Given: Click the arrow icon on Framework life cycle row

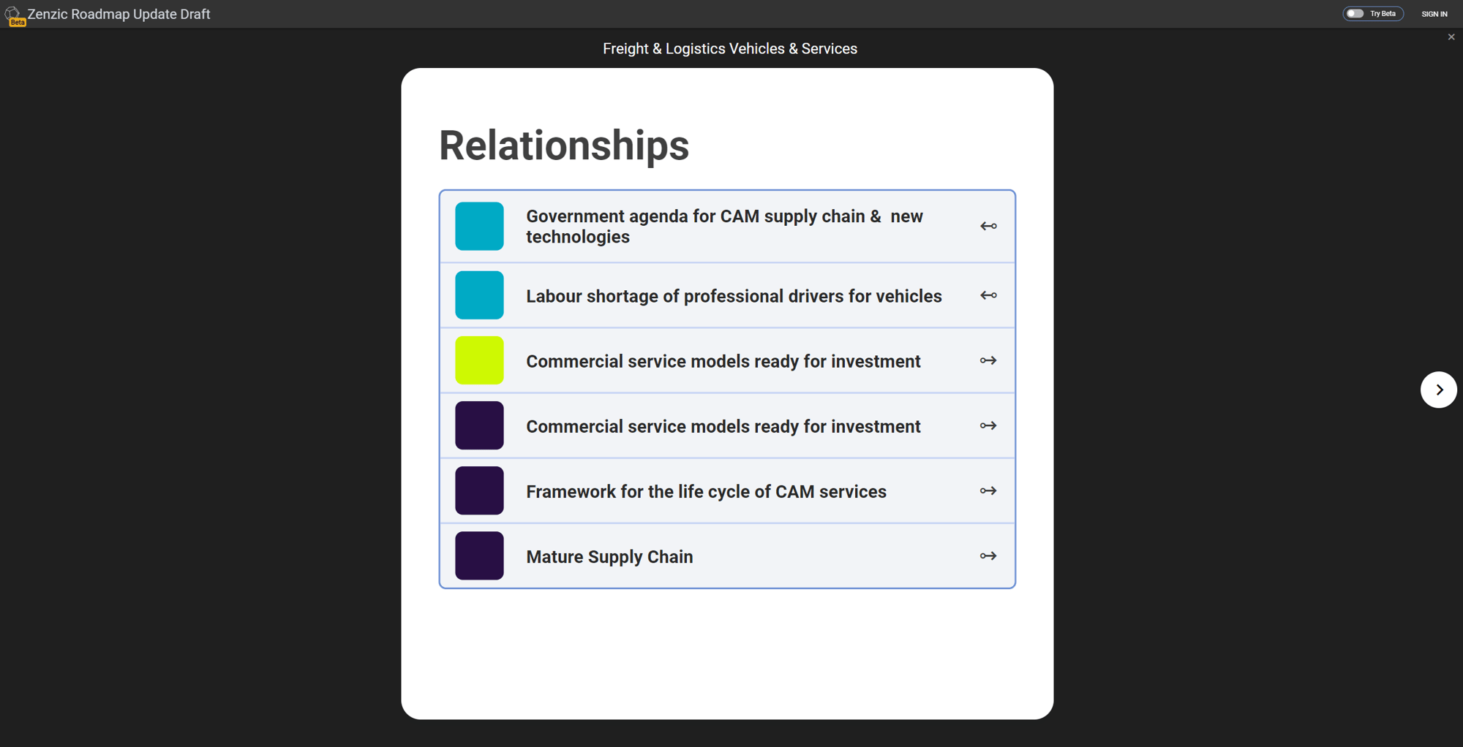Looking at the screenshot, I should tap(988, 490).
